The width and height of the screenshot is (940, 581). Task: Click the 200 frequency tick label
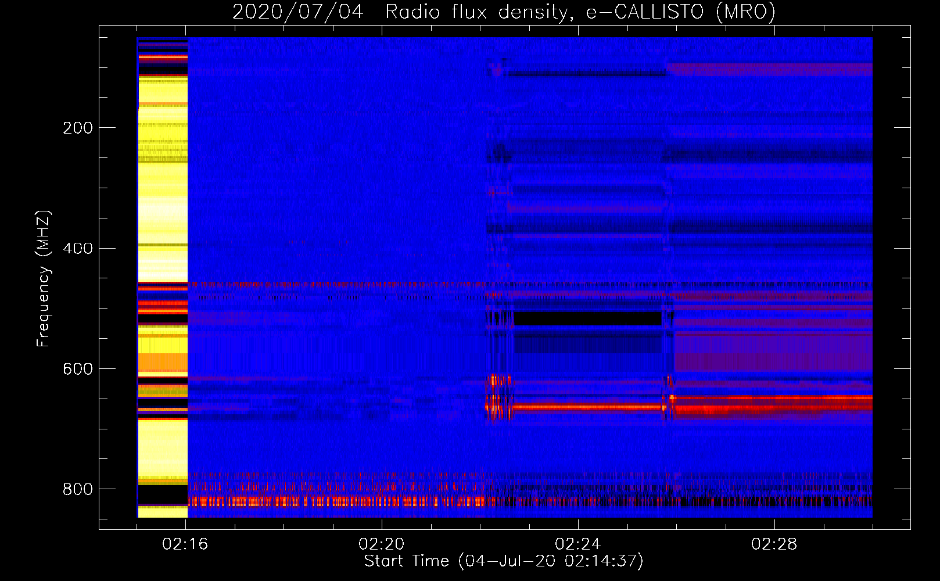tap(78, 128)
